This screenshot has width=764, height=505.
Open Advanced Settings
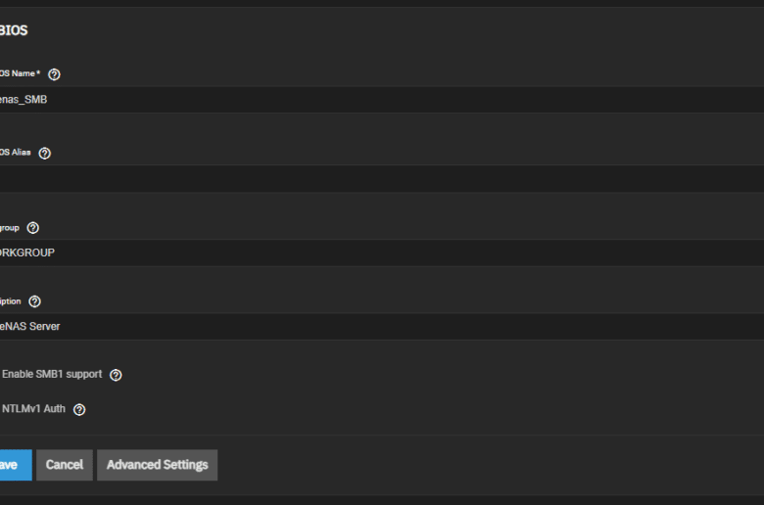click(157, 465)
